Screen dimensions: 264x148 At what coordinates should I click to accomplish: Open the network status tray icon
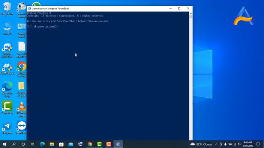(x=235, y=144)
